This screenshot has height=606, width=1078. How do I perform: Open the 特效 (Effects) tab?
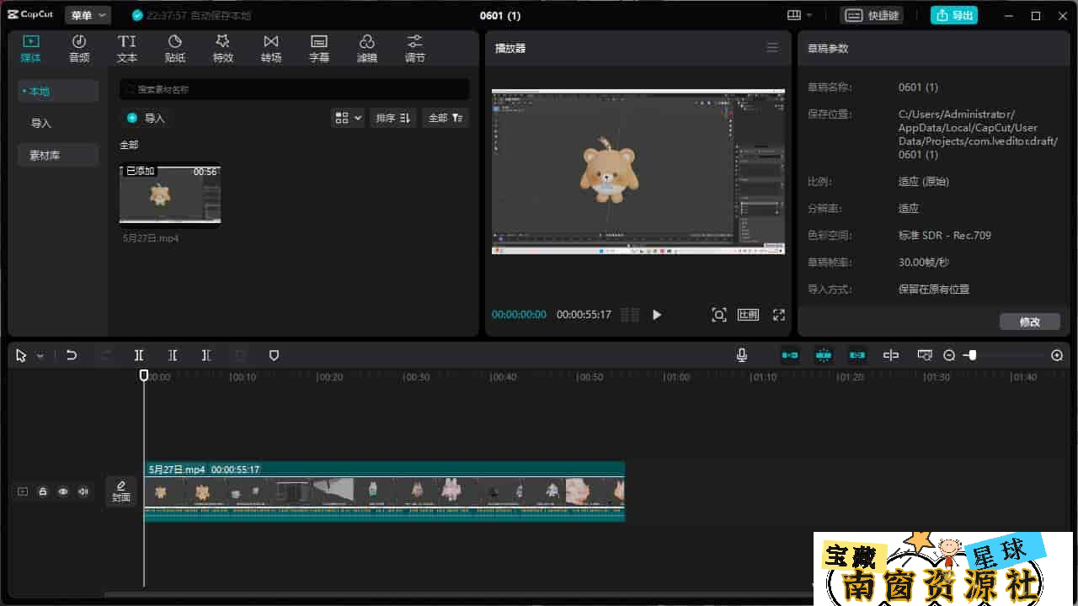(222, 49)
